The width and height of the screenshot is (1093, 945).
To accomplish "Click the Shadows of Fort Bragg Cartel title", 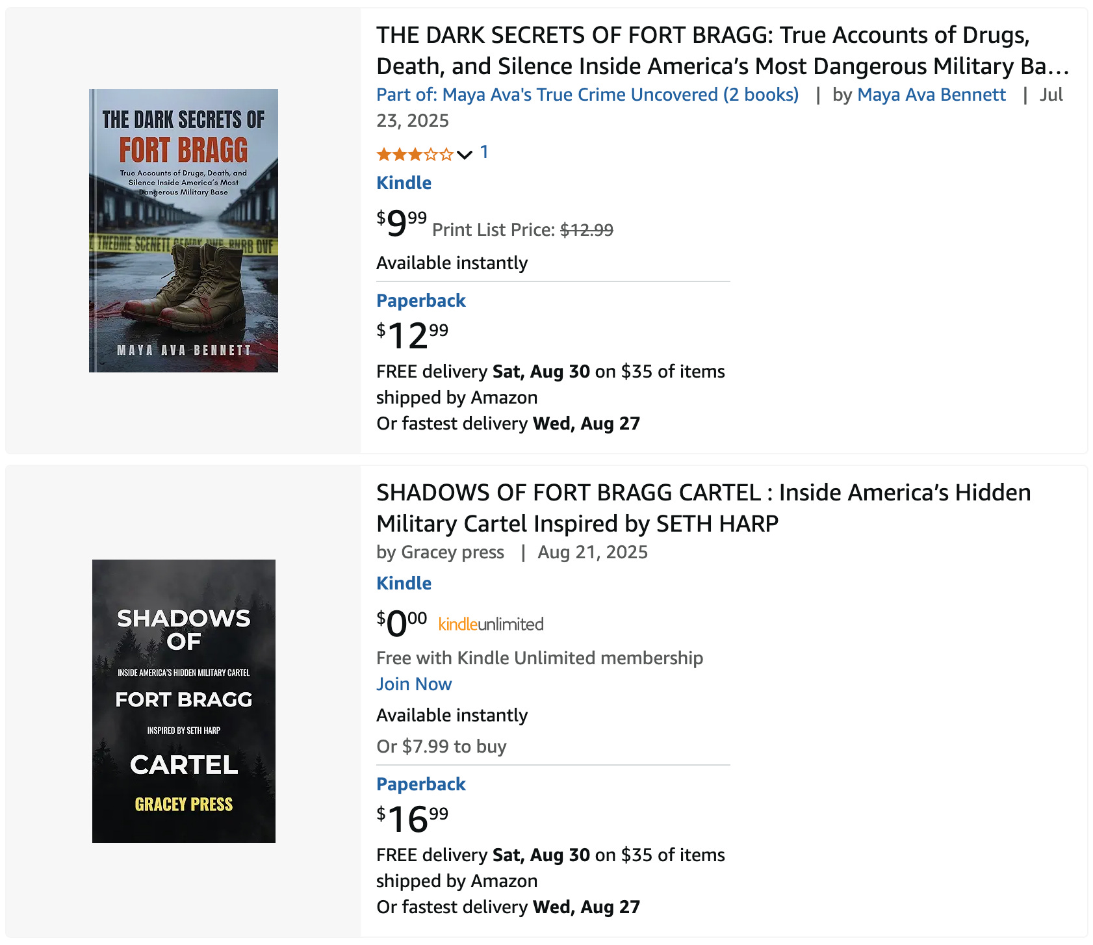I will [x=703, y=508].
